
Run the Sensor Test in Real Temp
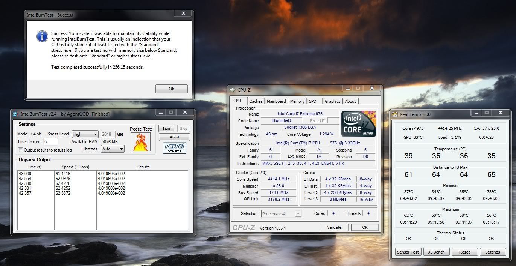pos(408,252)
